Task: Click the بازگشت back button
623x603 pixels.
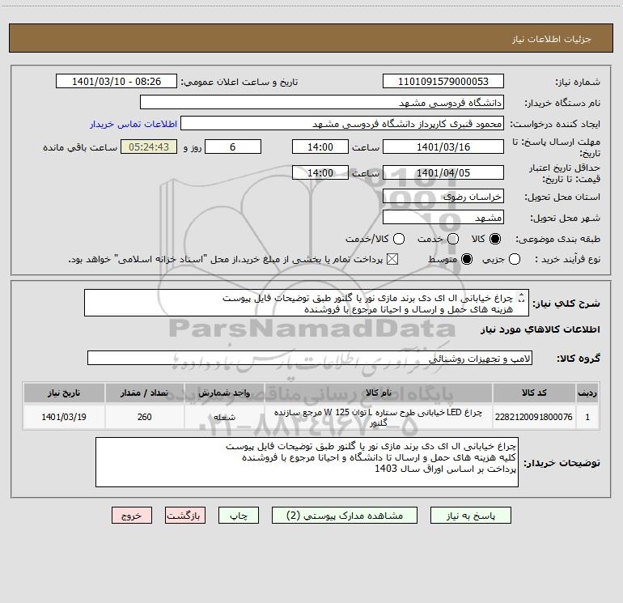Action: 185,516
